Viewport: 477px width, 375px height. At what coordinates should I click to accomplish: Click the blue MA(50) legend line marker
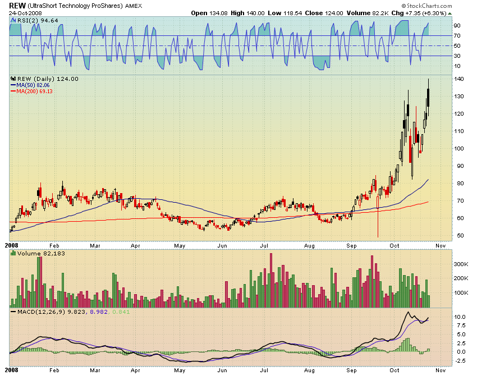pos(13,85)
